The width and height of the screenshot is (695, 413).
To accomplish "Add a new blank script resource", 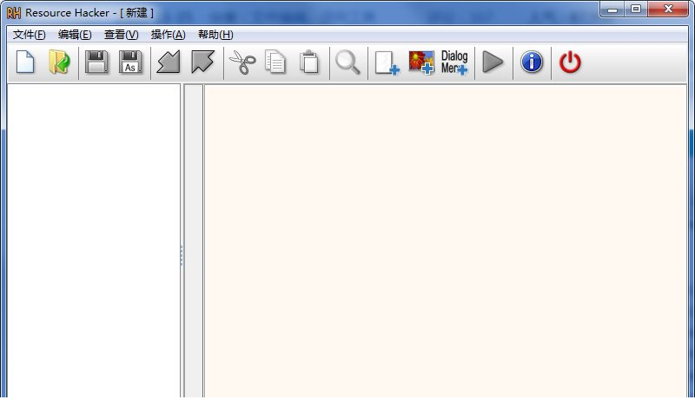I will [387, 62].
